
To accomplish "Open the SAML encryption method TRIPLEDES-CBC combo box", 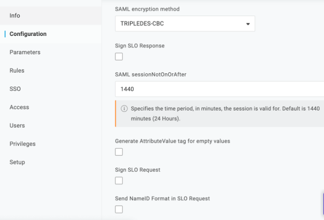I will pos(185,24).
